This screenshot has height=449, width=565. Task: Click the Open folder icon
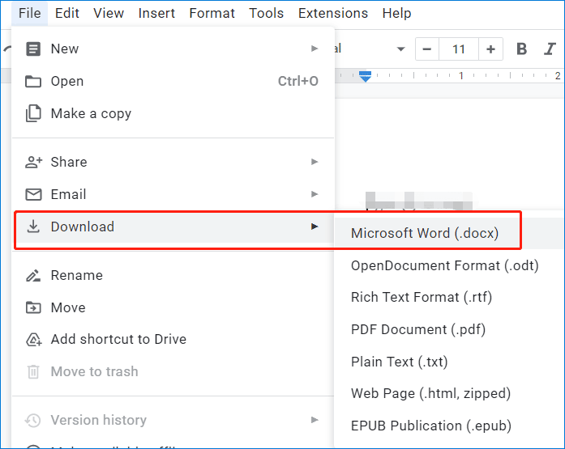33,81
